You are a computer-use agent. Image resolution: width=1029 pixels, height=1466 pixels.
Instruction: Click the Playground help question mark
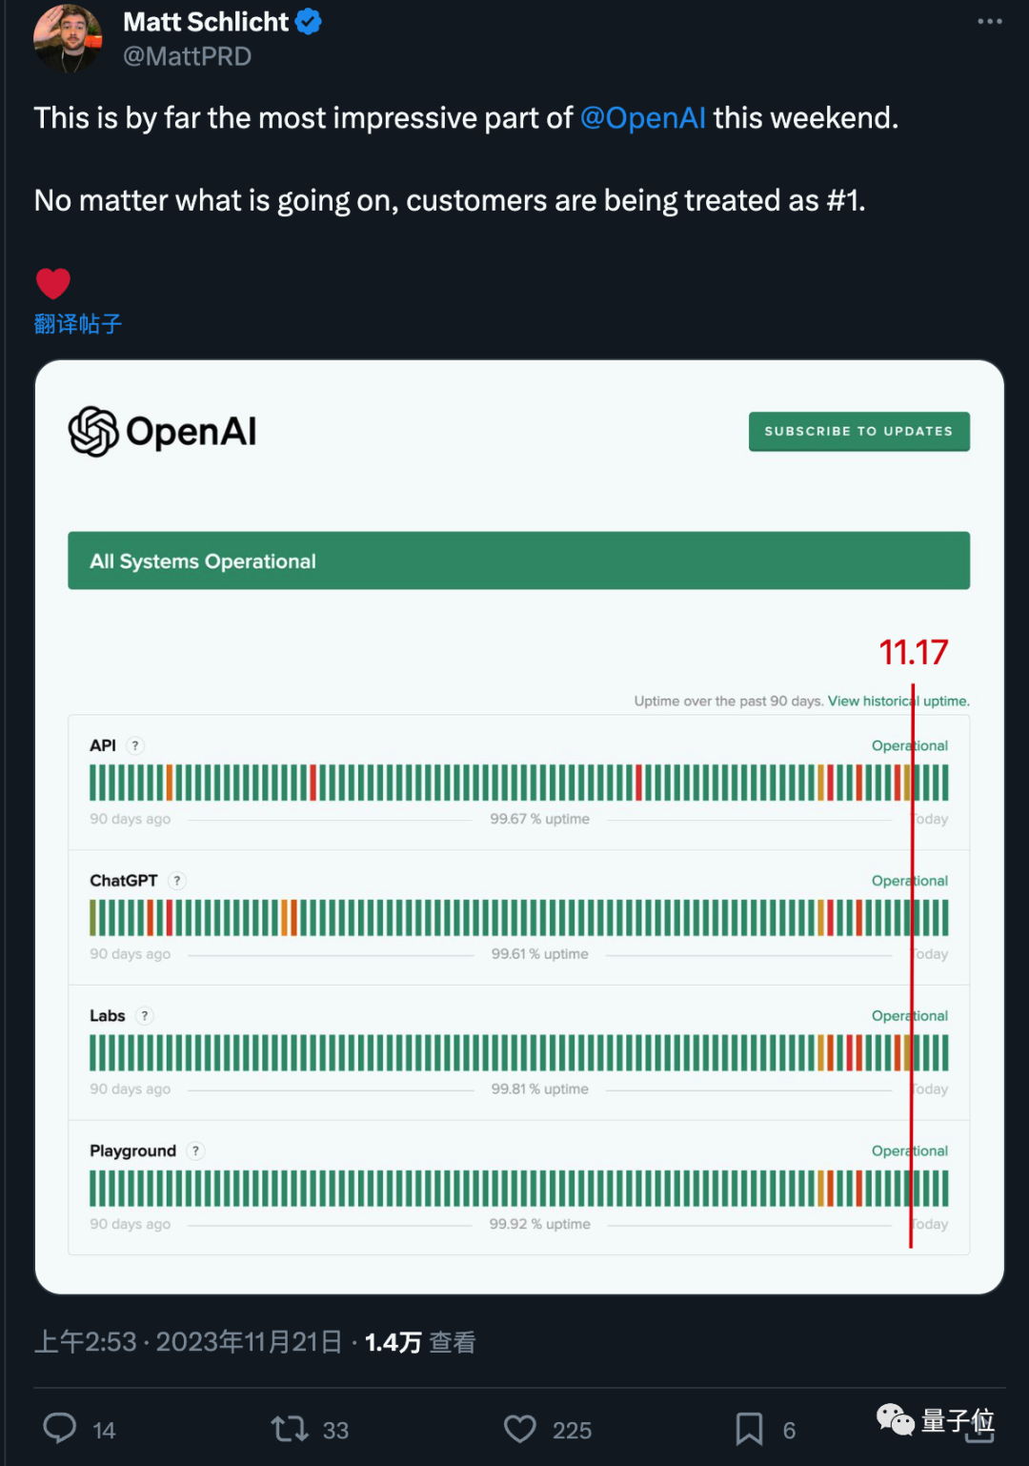196,1150
